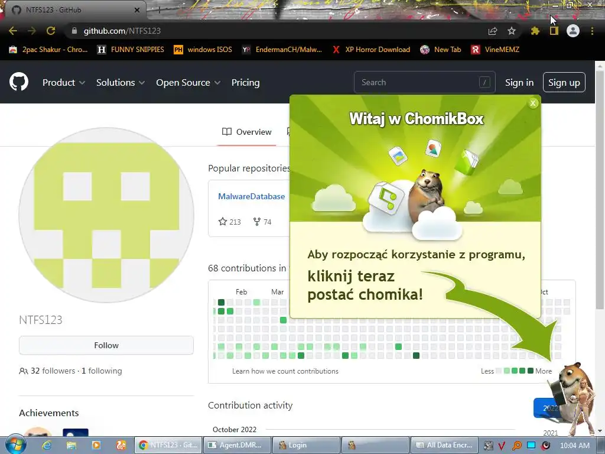Open the XP Horror Download bookmark
The image size is (605, 454).
[372, 50]
